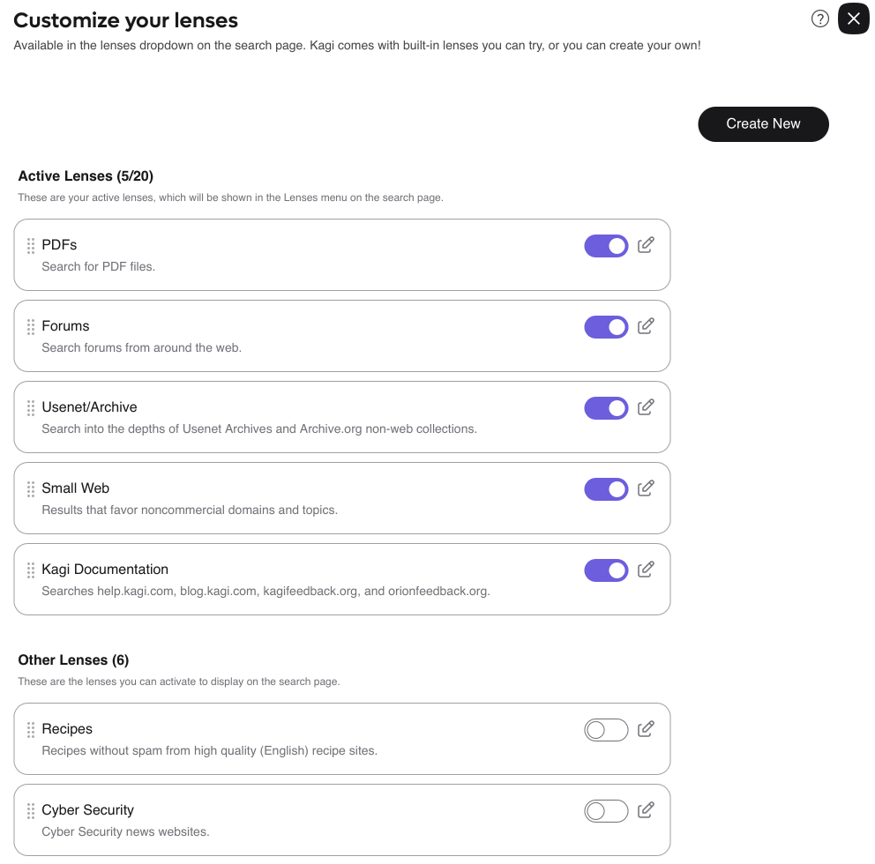Activate the Cyber Security lens switch

coord(606,811)
